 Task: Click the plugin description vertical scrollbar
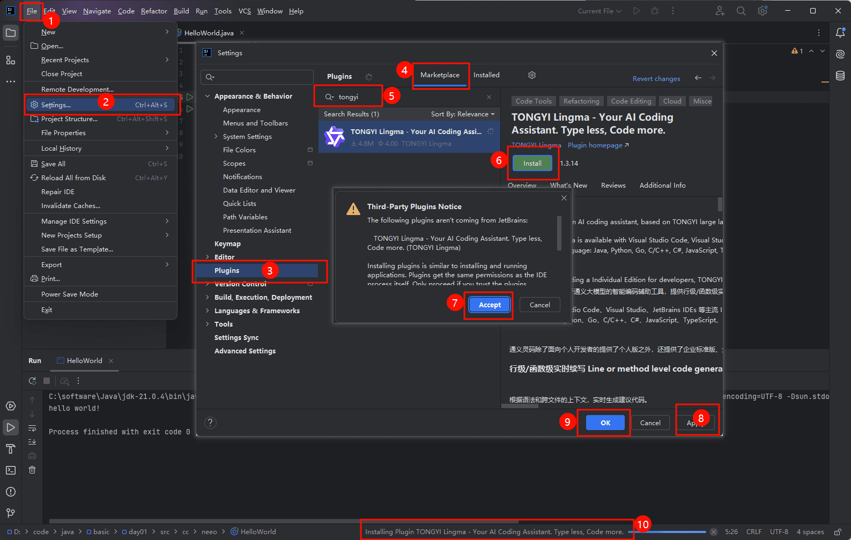click(720, 204)
